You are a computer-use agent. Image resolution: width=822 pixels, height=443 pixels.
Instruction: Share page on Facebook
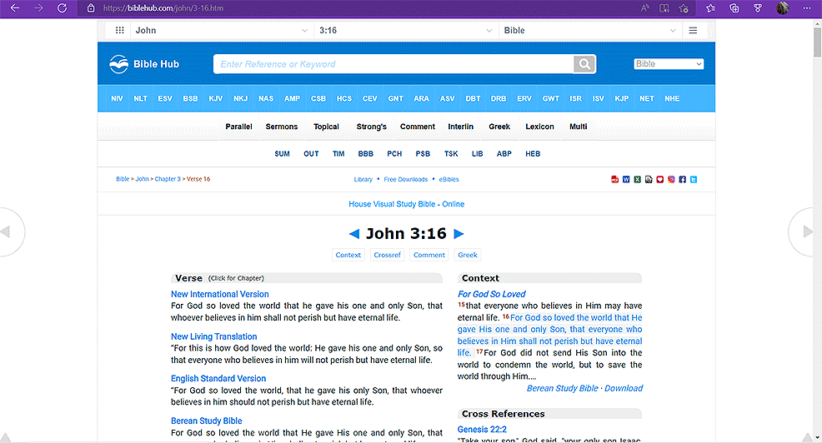683,179
